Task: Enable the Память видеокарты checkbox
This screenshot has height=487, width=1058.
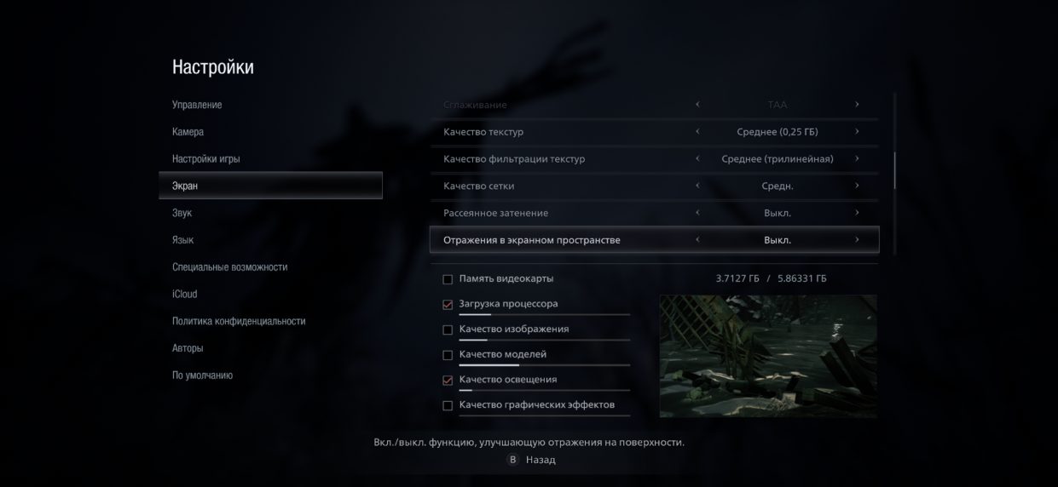Action: pos(448,279)
